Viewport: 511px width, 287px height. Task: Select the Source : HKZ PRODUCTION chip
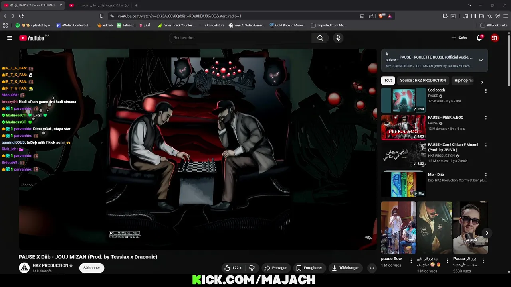[x=423, y=80]
